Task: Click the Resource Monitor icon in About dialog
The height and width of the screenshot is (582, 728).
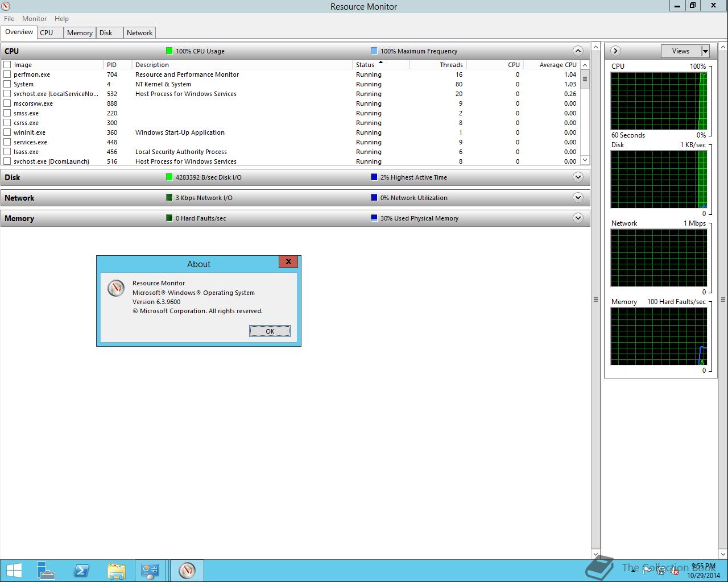Action: click(x=116, y=288)
